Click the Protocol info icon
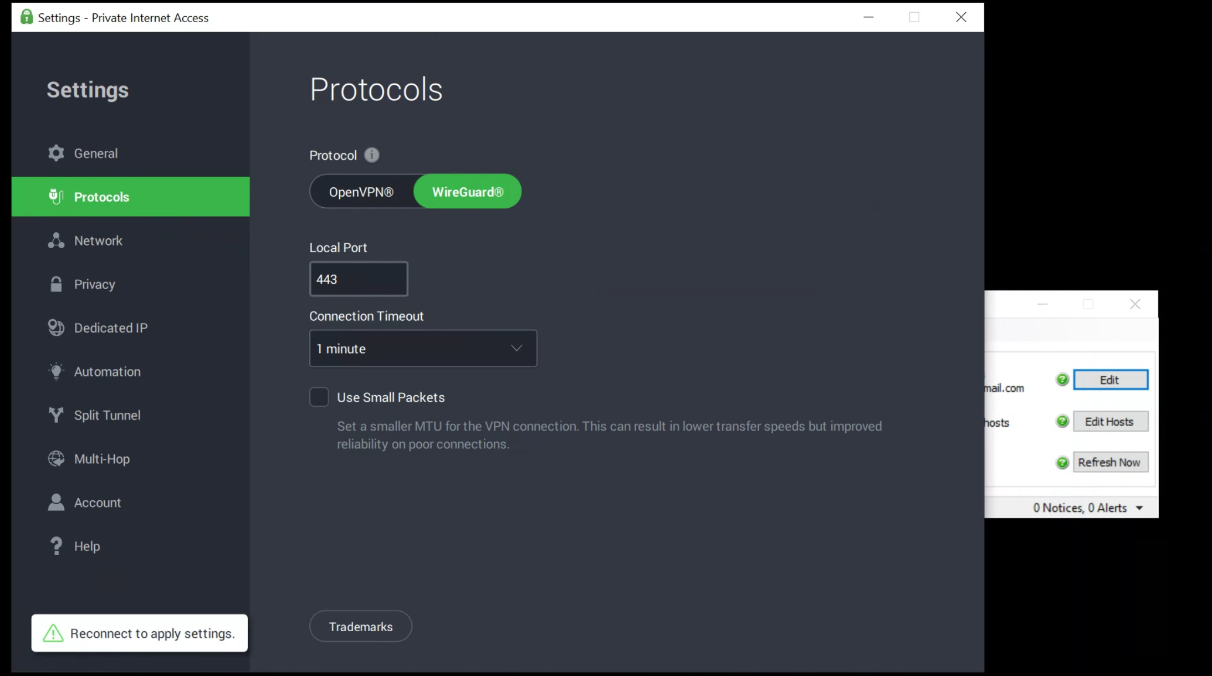Screen dimensions: 1212x676 click(372, 155)
